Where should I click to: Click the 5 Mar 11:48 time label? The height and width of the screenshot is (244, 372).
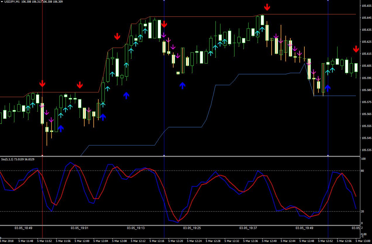coord(26,241)
